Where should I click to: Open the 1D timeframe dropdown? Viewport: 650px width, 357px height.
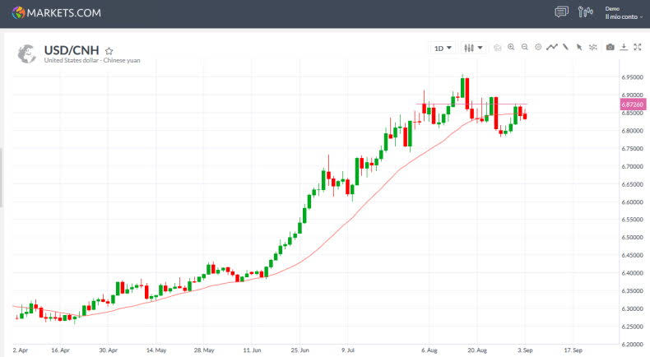[x=443, y=48]
